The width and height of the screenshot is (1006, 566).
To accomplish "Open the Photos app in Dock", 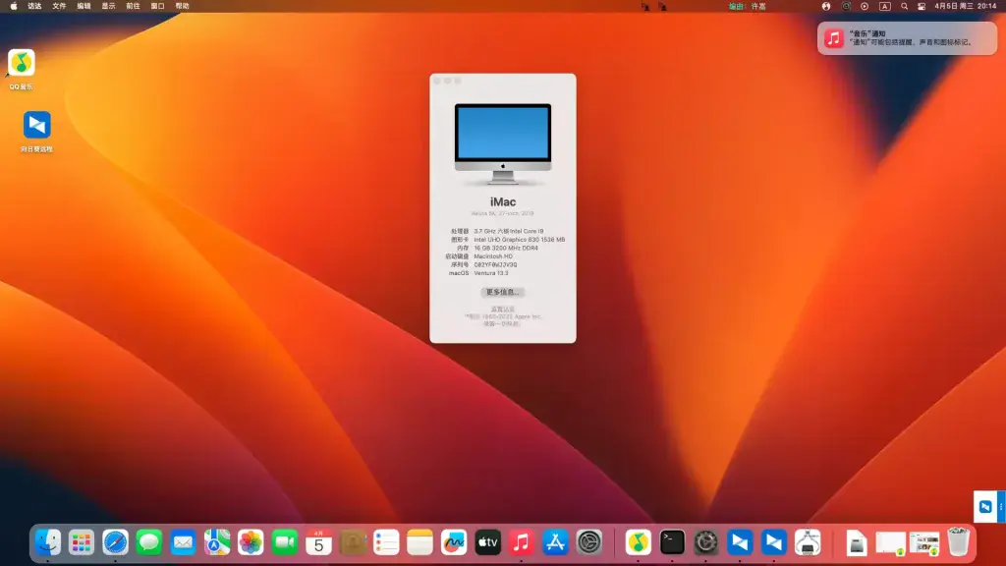I will click(251, 542).
